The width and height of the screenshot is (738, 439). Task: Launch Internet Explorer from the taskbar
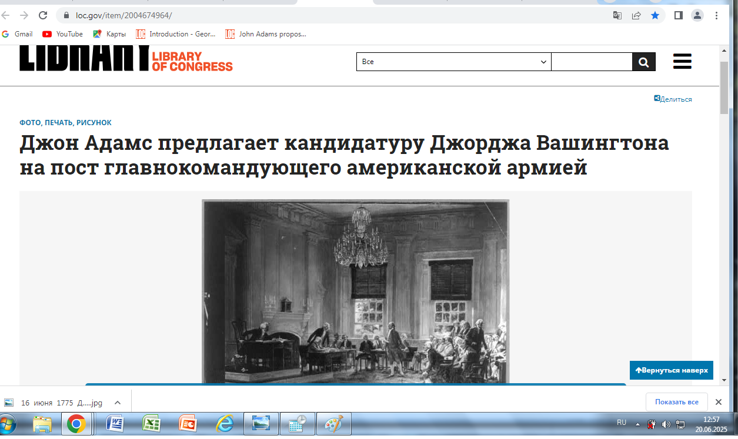coord(225,424)
